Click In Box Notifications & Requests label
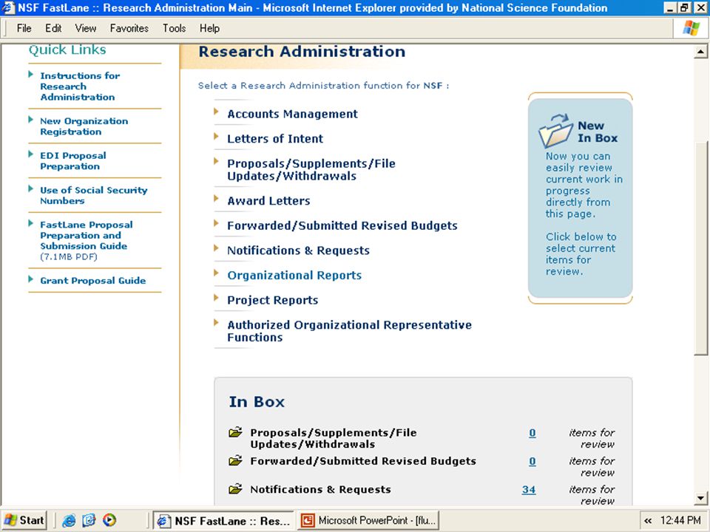This screenshot has height=532, width=710. [320, 489]
